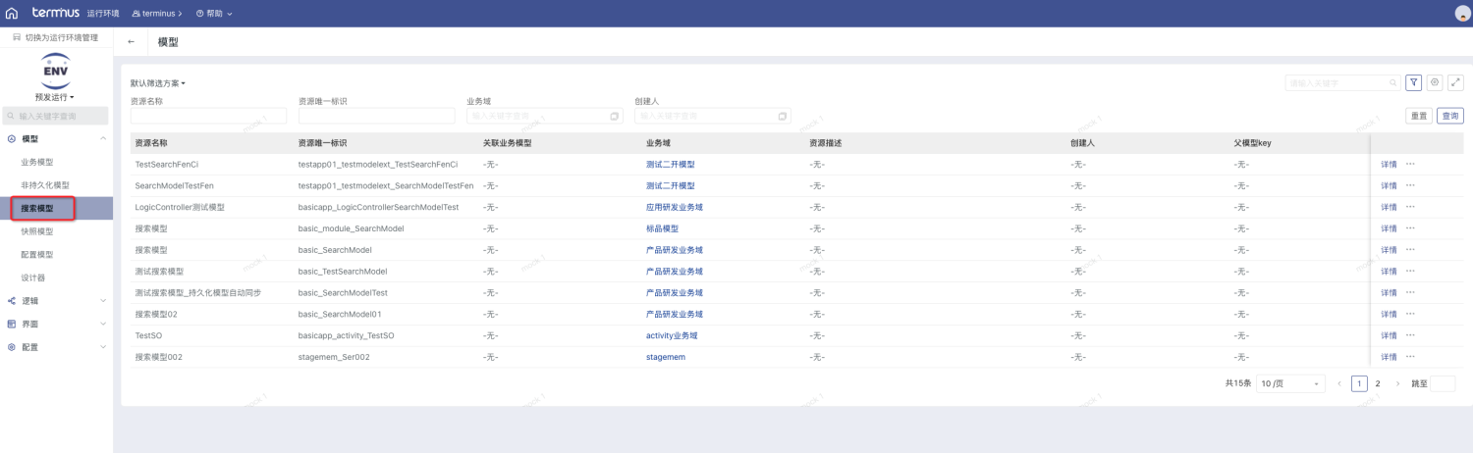Go to previous page arrow in pagination
Viewport: 1473px width, 453px height.
click(x=1339, y=384)
